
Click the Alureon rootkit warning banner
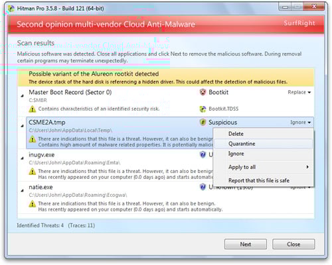pyautogui.click(x=166, y=78)
